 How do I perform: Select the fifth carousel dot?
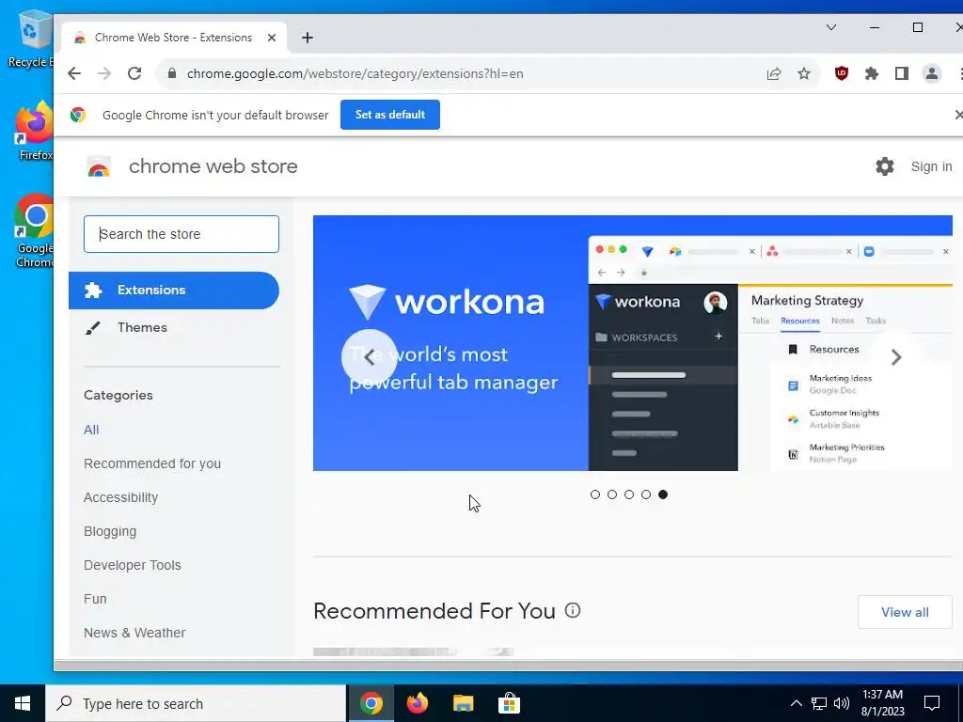pos(663,494)
